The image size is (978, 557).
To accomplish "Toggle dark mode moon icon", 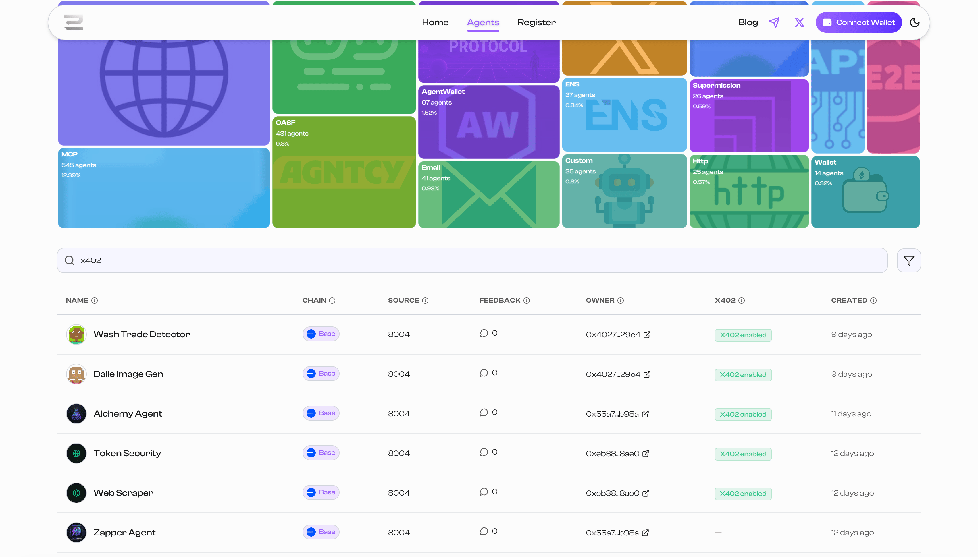I will pos(915,22).
